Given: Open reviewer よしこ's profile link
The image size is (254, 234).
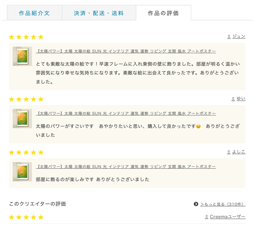Looking at the screenshot, I should pyautogui.click(x=239, y=152).
